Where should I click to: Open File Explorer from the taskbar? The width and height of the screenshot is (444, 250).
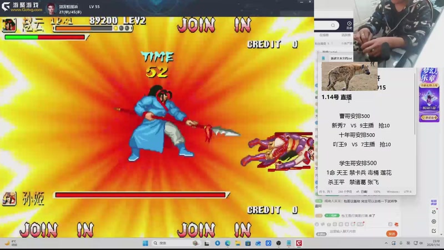pos(238,243)
